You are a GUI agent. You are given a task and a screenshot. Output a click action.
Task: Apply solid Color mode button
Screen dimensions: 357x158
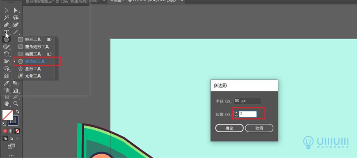tap(5, 131)
